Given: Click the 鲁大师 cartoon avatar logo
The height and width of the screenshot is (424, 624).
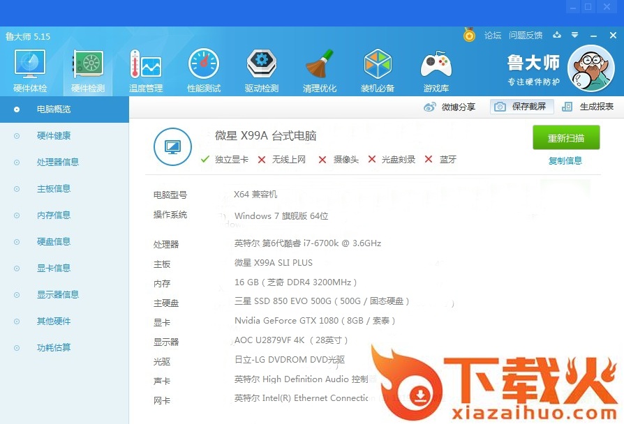Looking at the screenshot, I should [591, 68].
